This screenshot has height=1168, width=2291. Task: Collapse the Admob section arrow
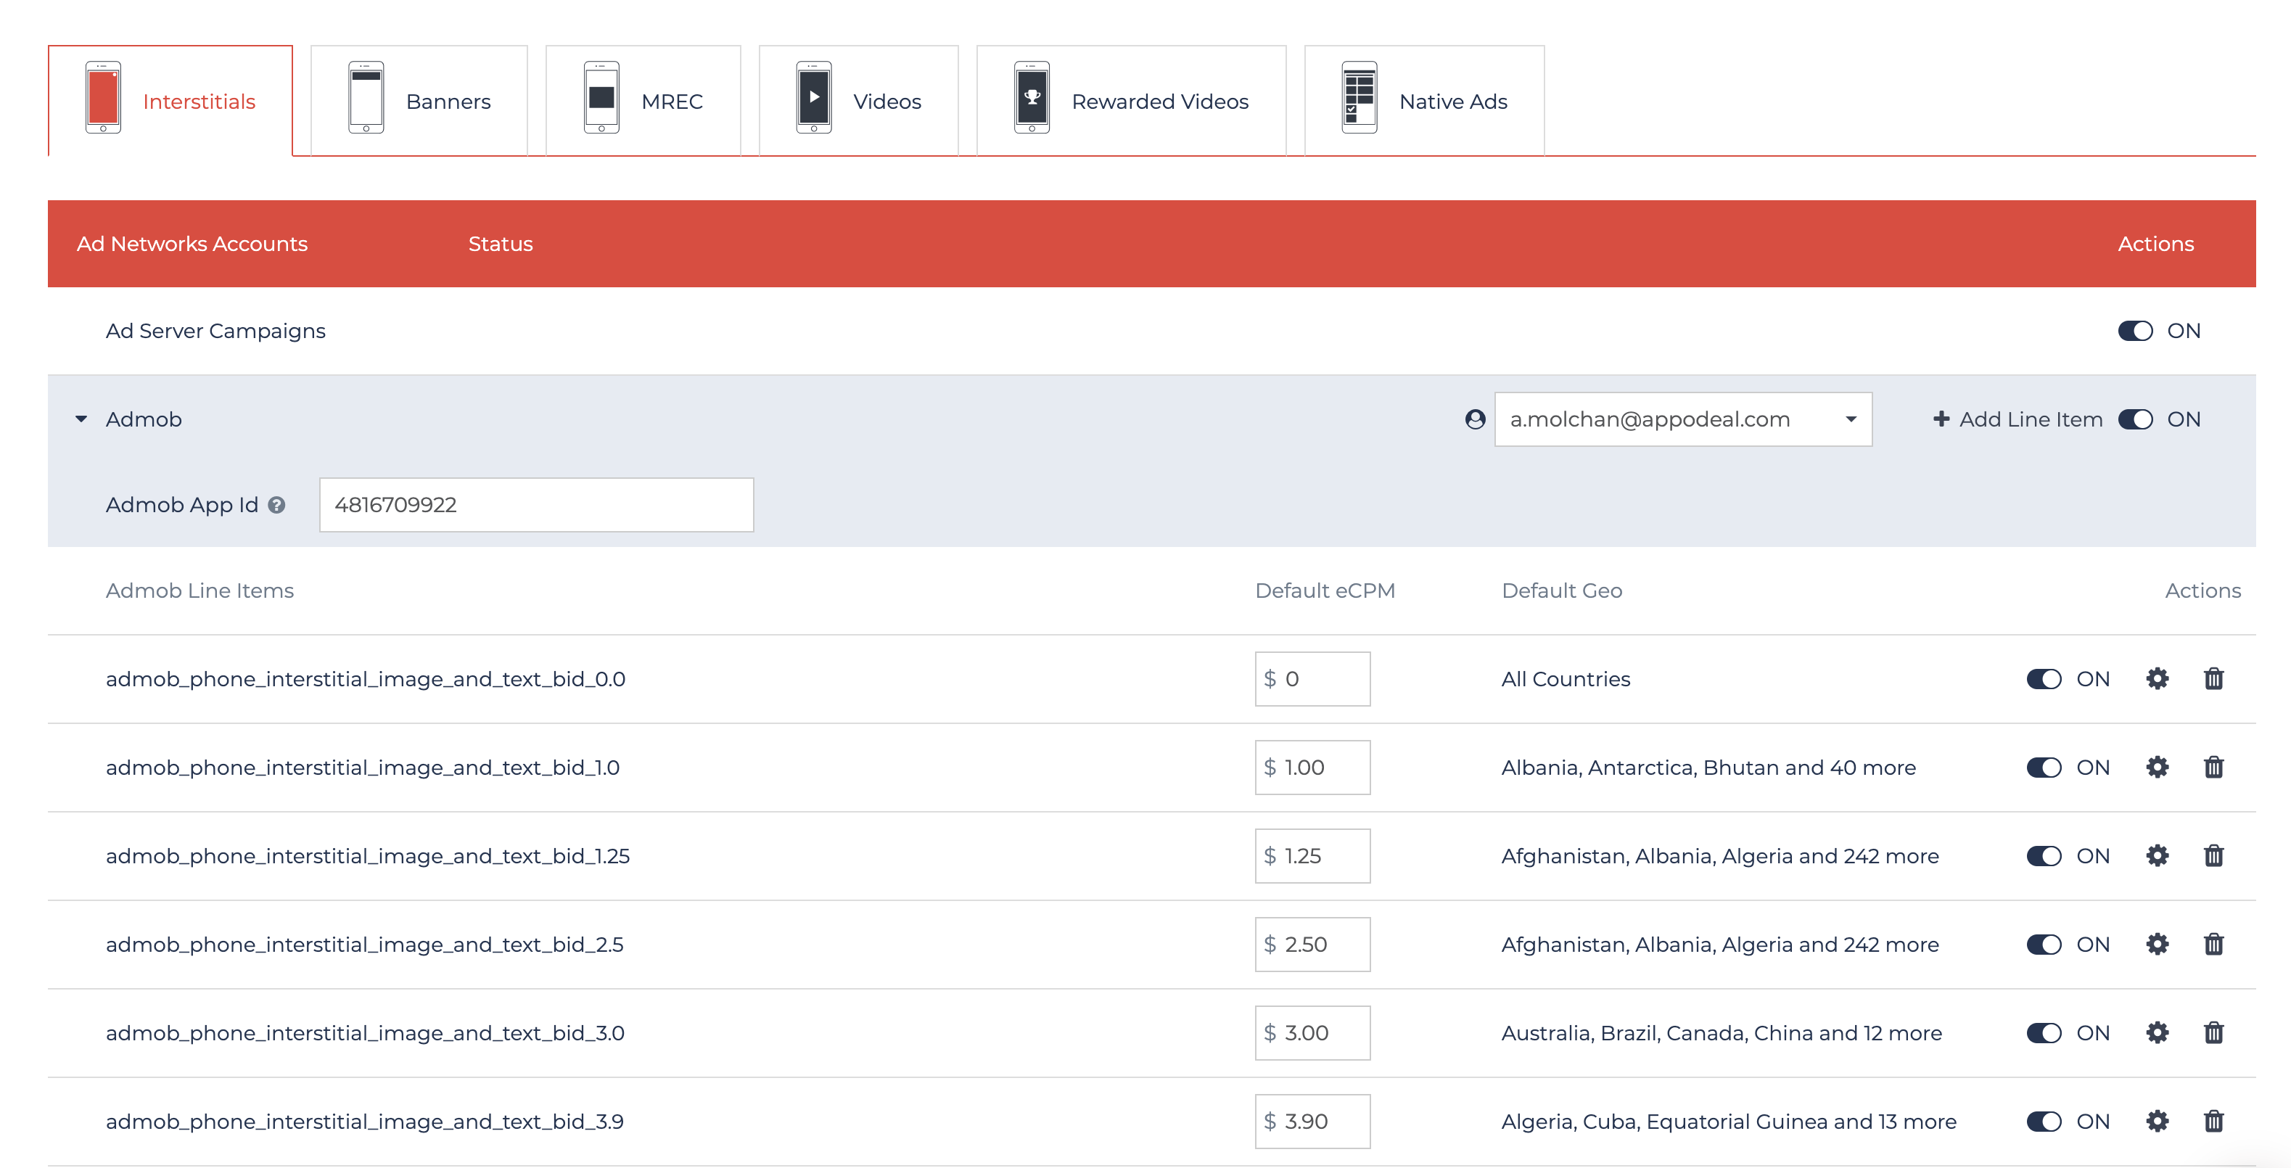click(81, 419)
